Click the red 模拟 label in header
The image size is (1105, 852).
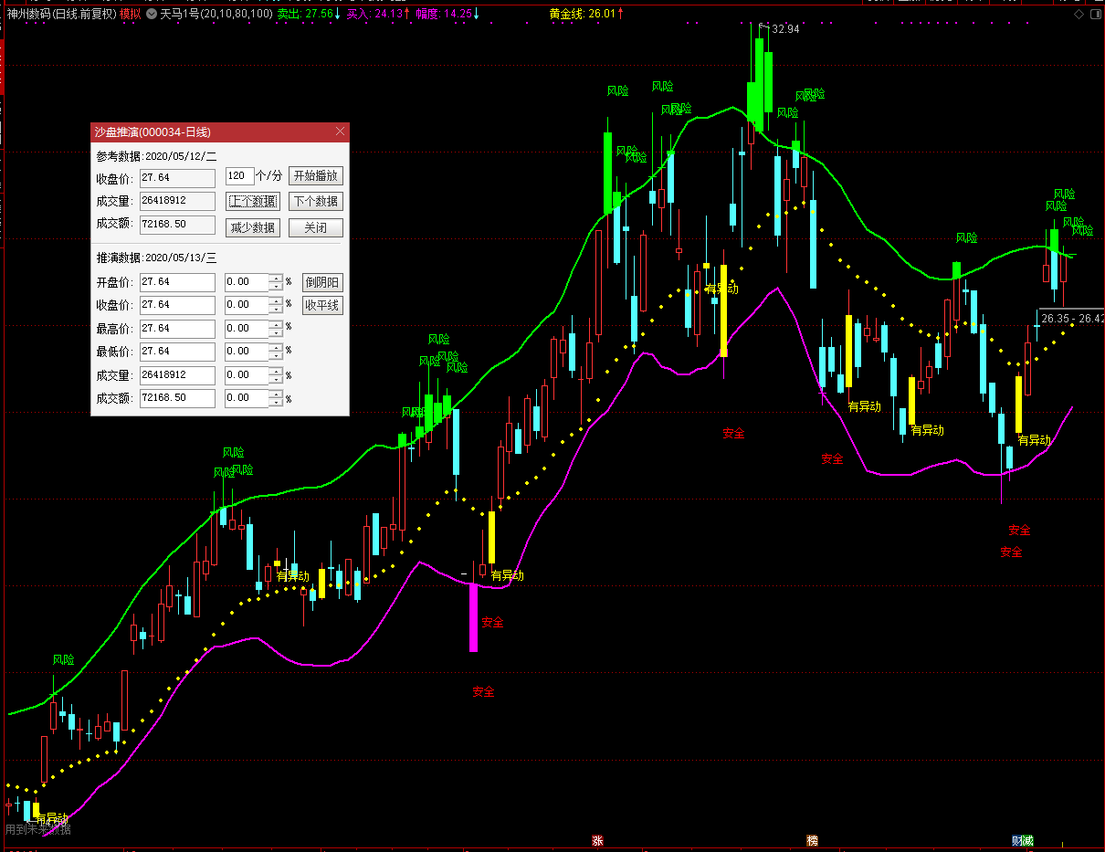[x=131, y=14]
